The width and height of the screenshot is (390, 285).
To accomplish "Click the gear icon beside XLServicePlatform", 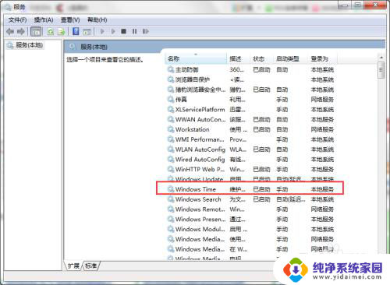I will point(171,109).
